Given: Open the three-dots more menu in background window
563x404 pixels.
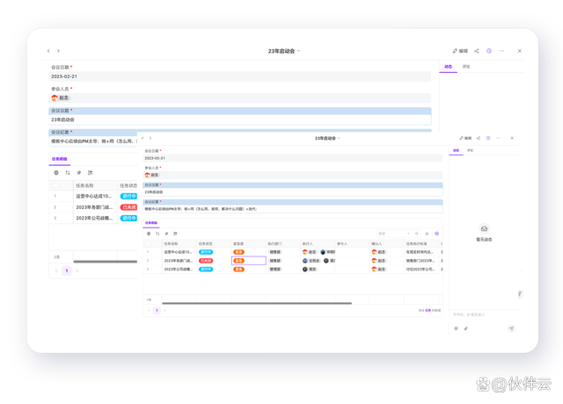Looking at the screenshot, I should 501,51.
